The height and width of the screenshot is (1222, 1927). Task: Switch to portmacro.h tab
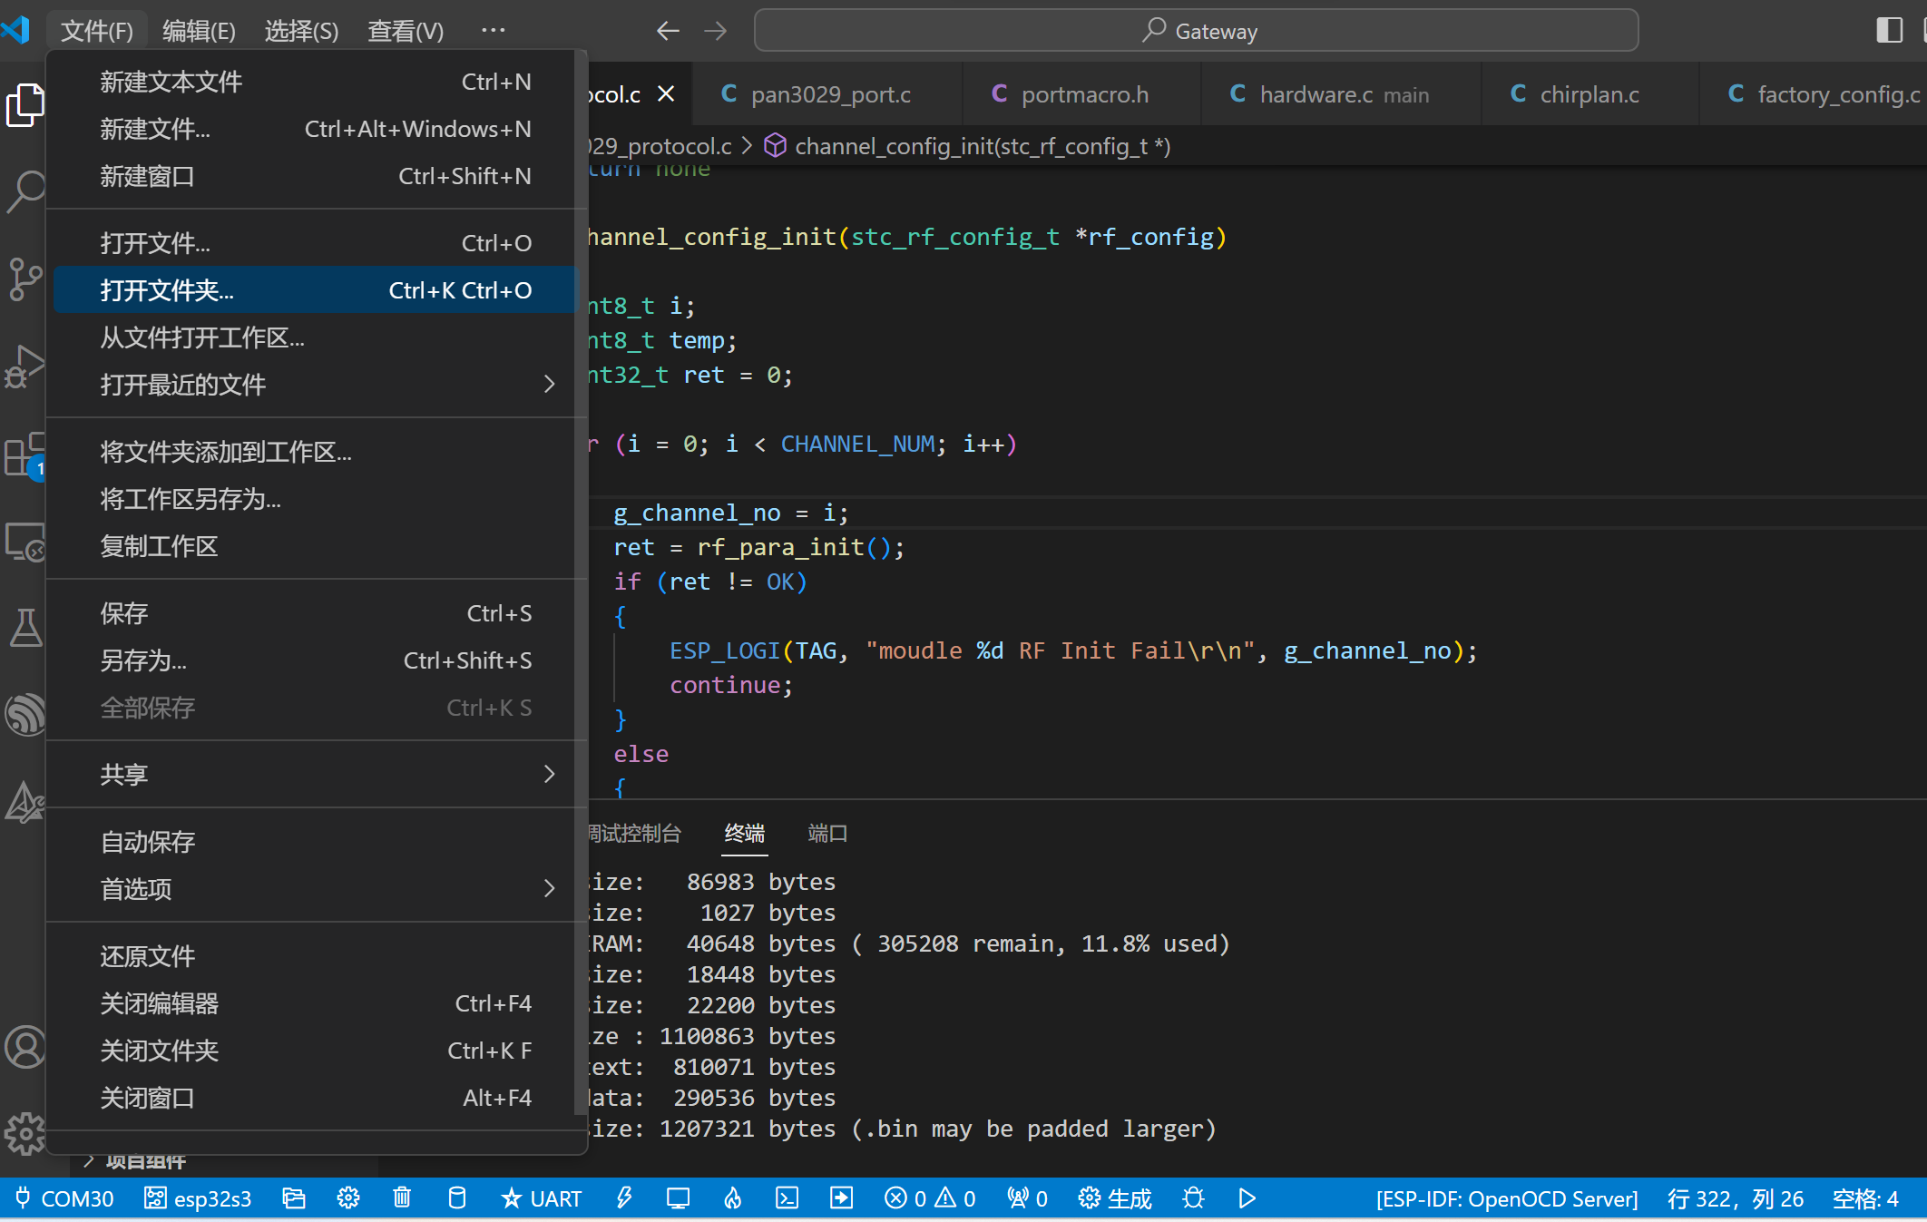tap(1081, 94)
